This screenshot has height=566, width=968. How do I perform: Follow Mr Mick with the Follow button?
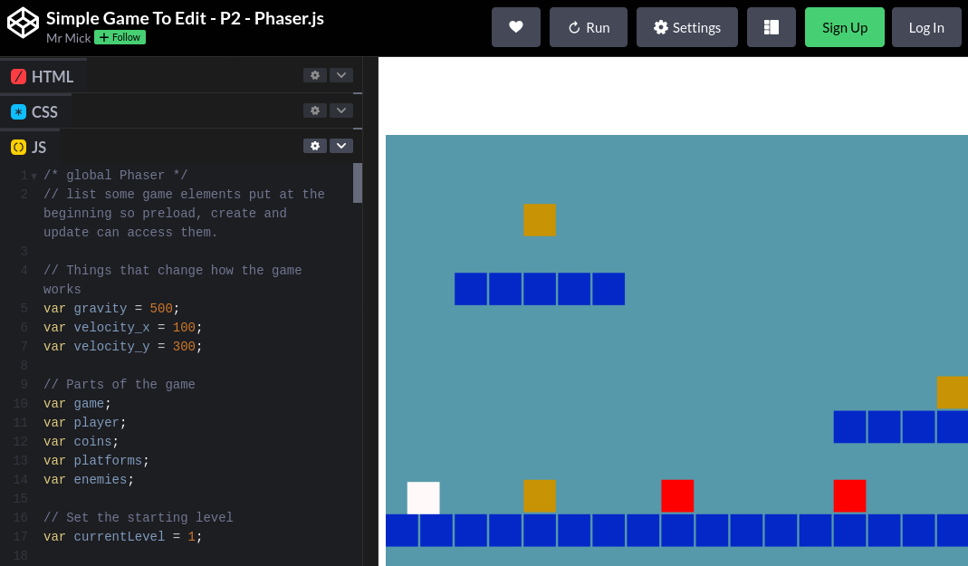[x=119, y=37]
